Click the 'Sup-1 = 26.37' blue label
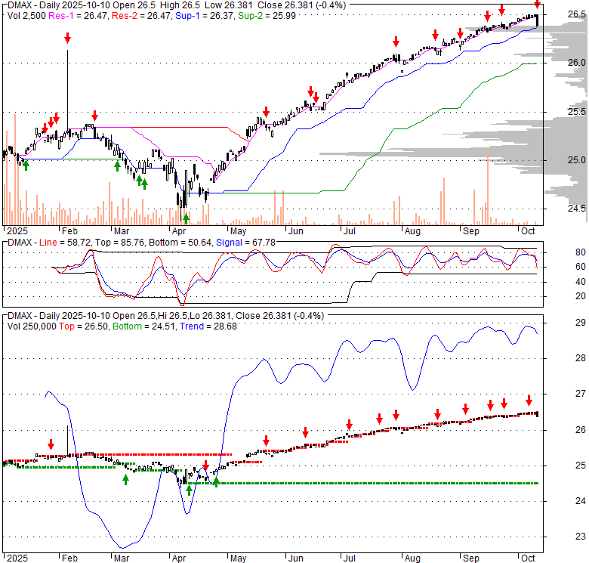 point(205,16)
